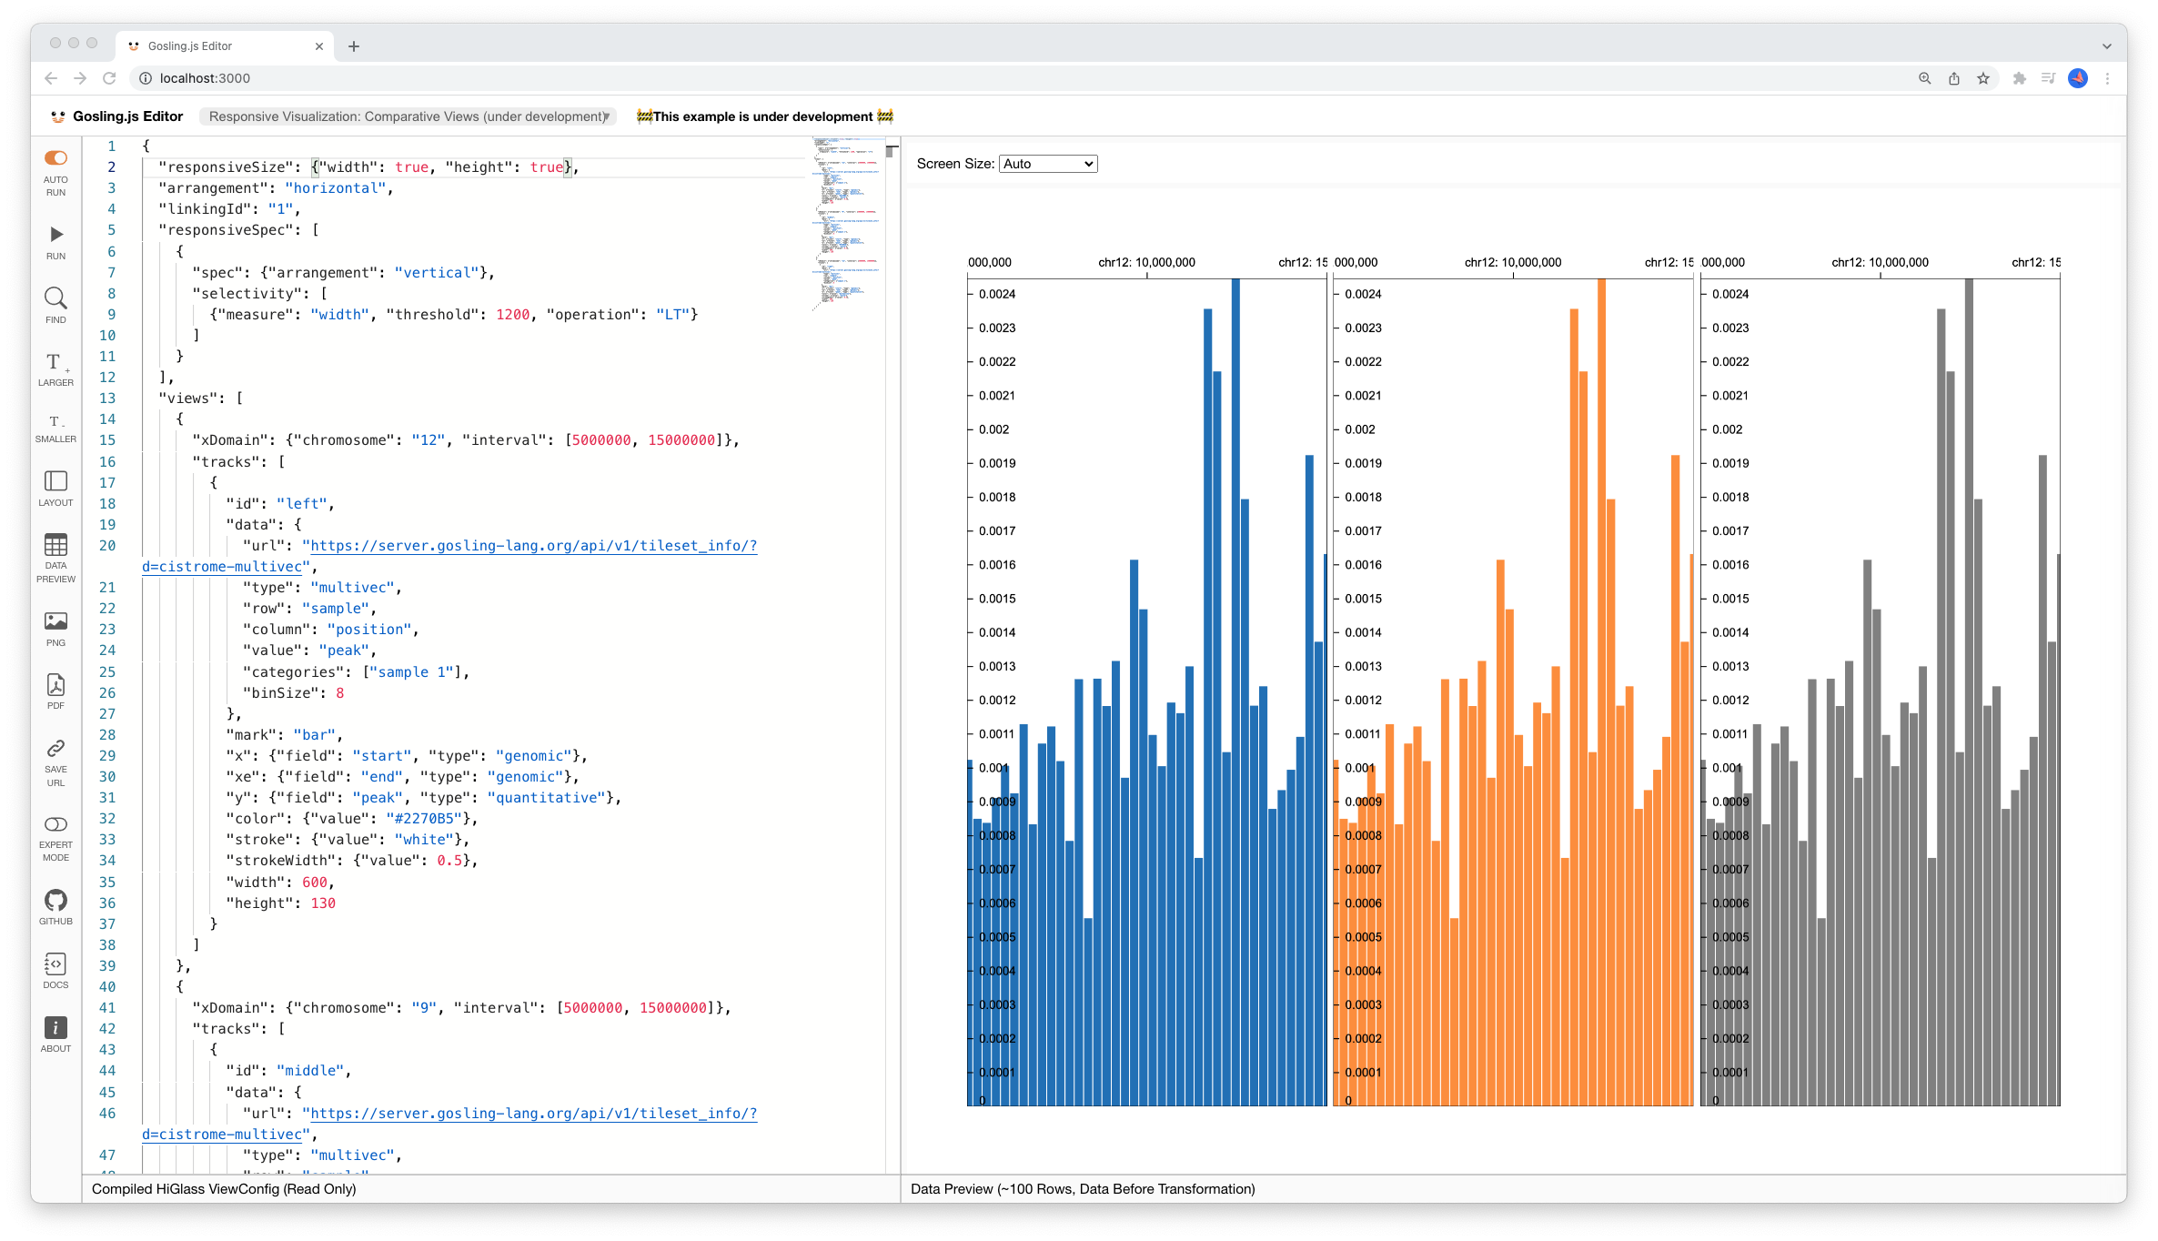Screen dimensions: 2158x1241
Task: Toggle Expert Mode switch
Action: 55,824
